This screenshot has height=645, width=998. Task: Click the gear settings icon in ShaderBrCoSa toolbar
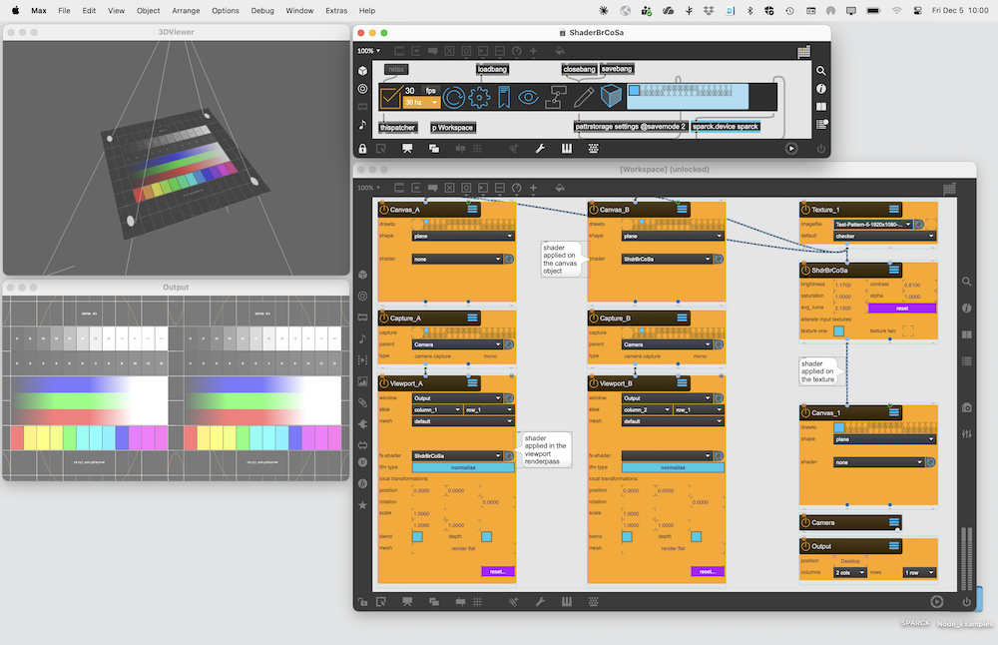[480, 97]
